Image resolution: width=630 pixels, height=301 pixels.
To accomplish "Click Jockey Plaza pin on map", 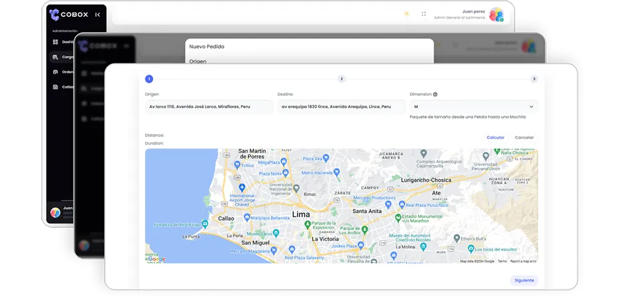I will [361, 245].
